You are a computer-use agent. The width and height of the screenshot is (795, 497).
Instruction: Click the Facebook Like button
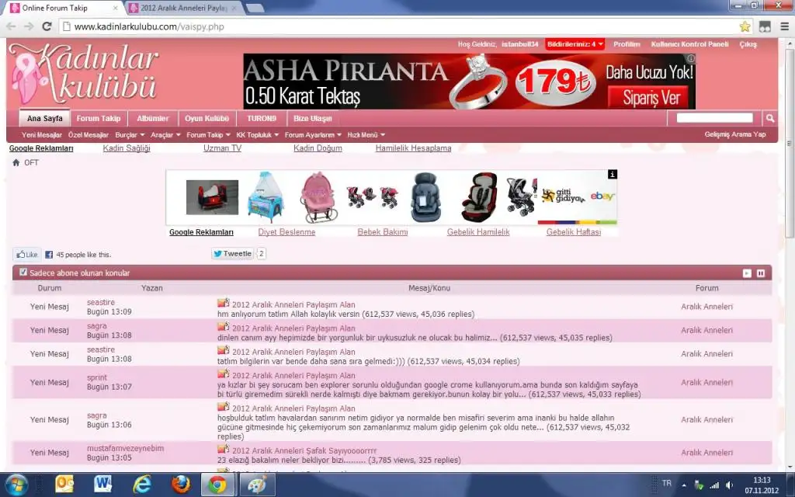(x=26, y=254)
